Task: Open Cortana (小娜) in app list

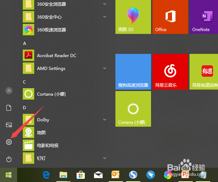Action: click(64, 94)
